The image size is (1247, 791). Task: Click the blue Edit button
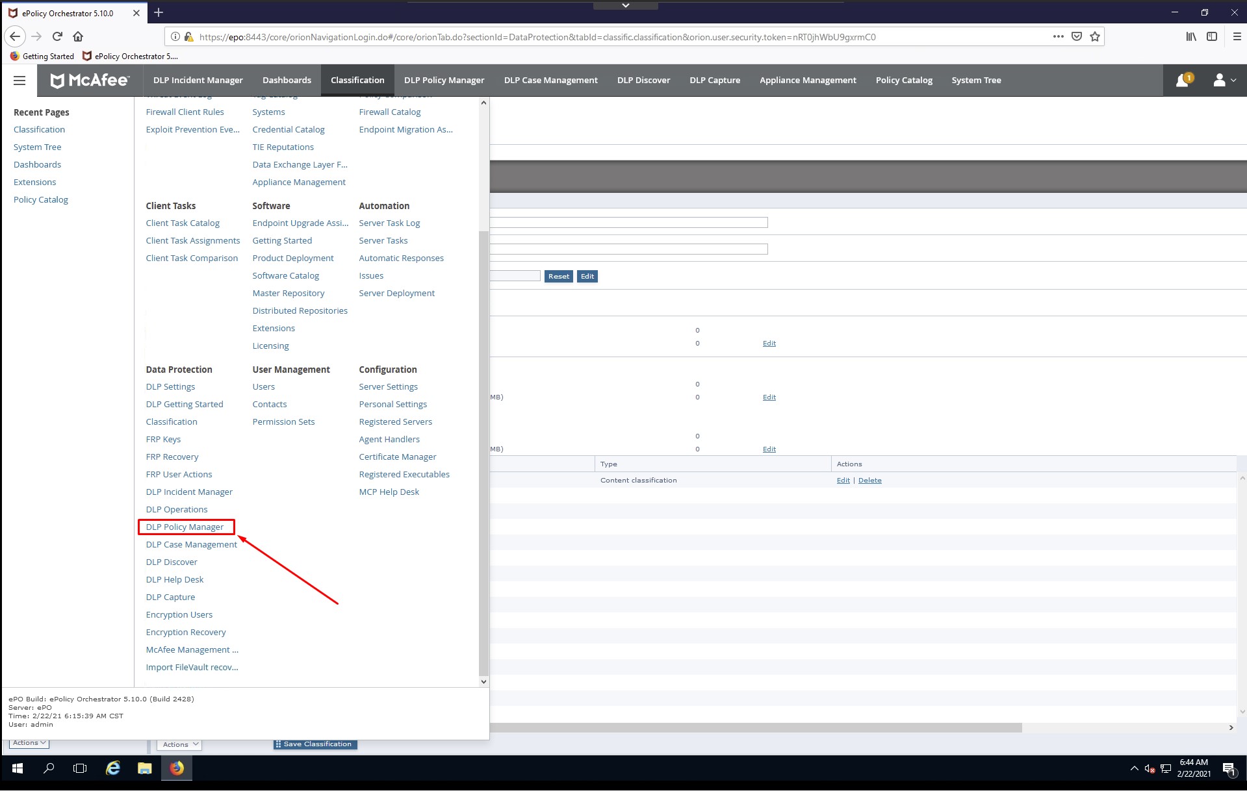[587, 276]
